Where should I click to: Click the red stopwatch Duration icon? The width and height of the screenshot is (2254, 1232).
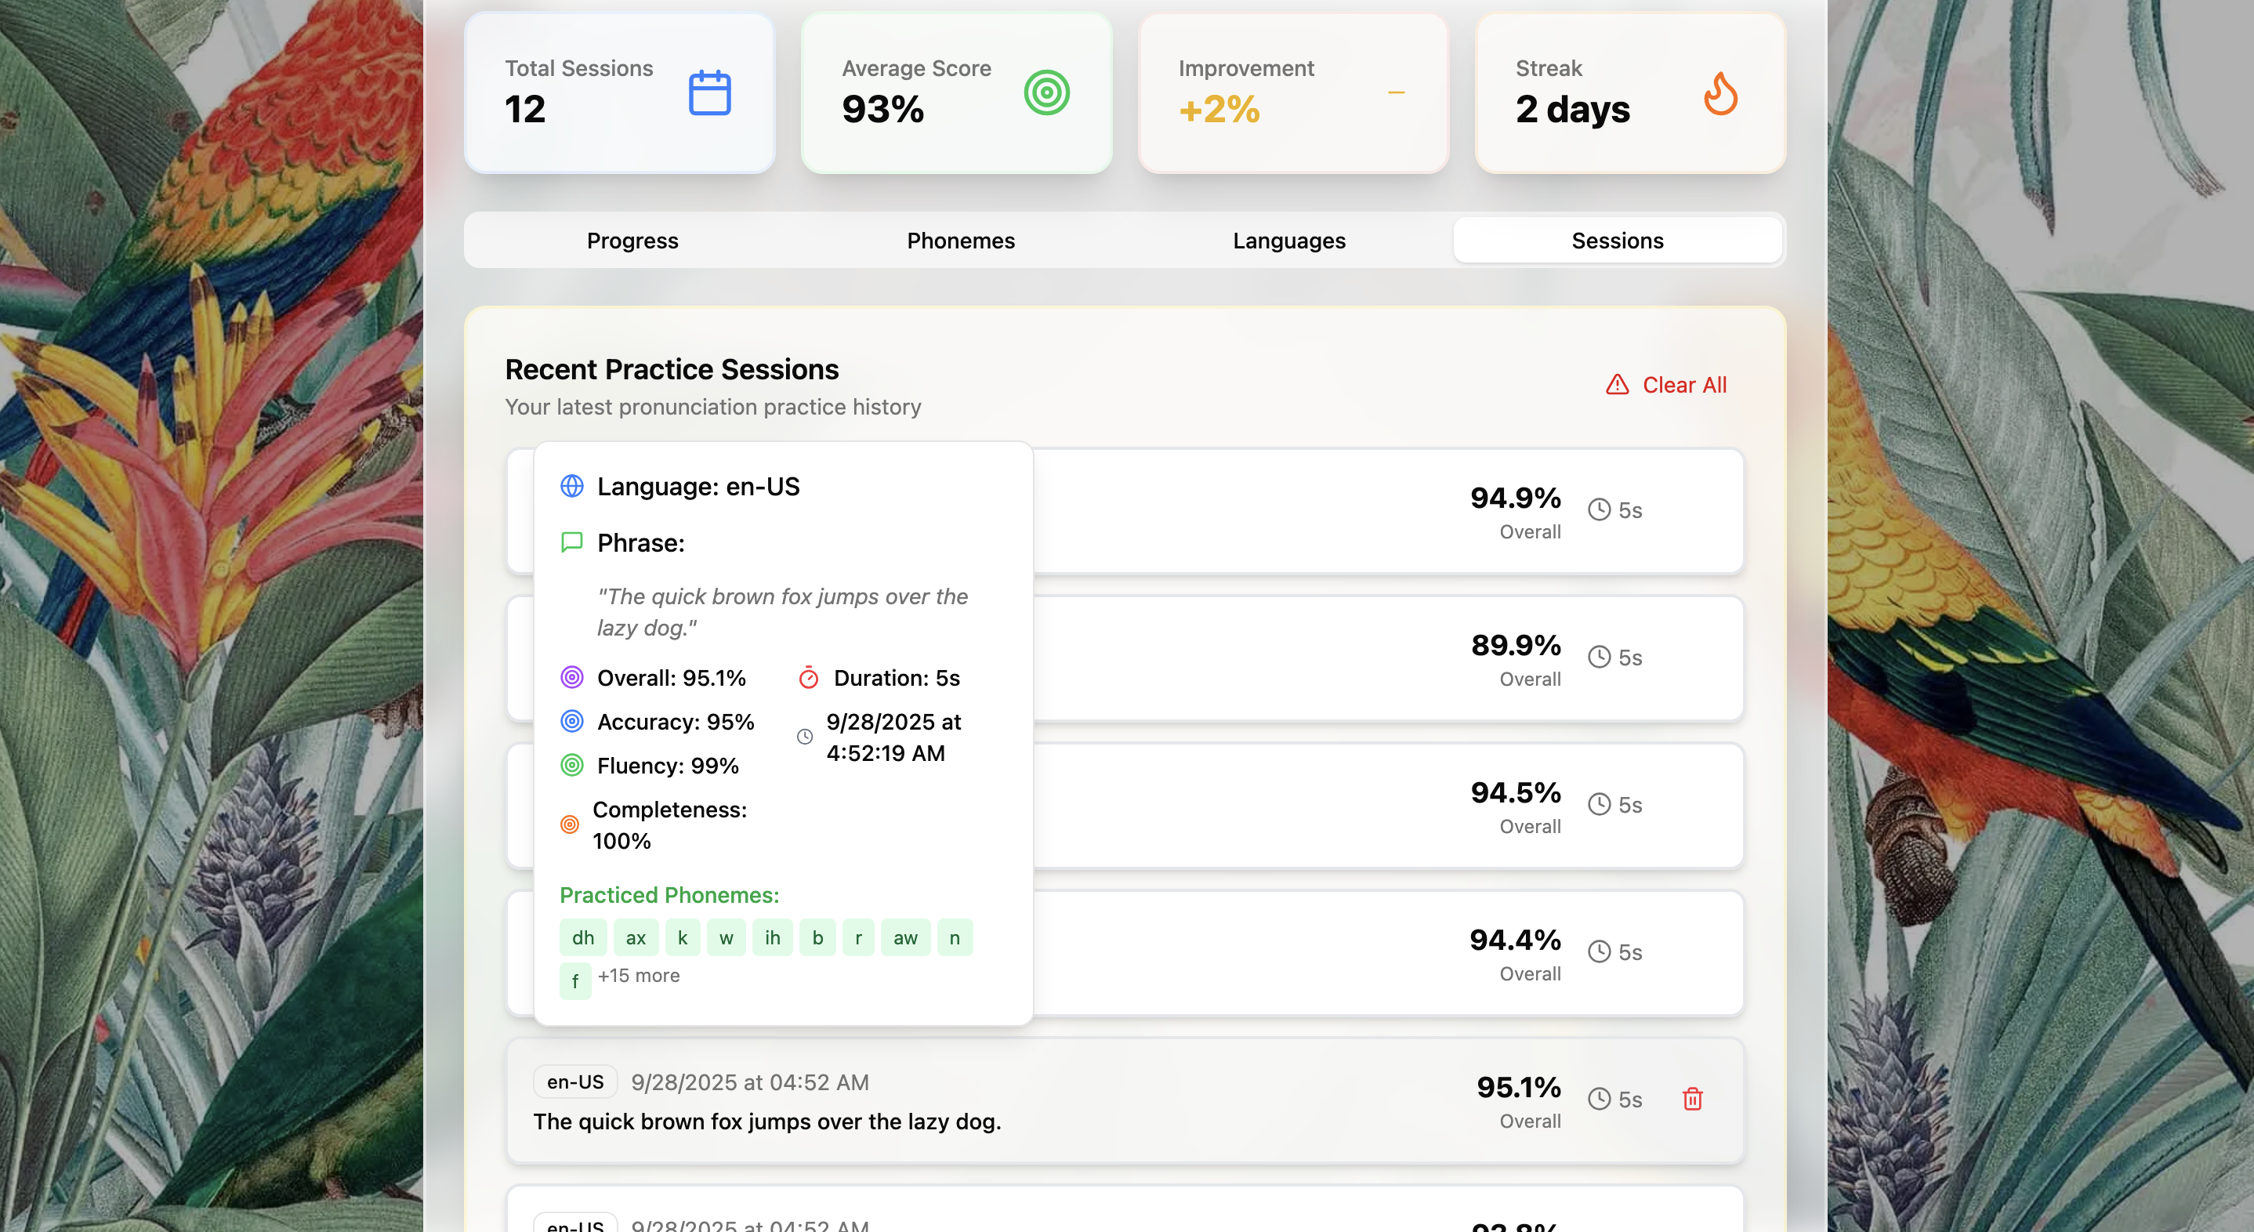coord(809,678)
